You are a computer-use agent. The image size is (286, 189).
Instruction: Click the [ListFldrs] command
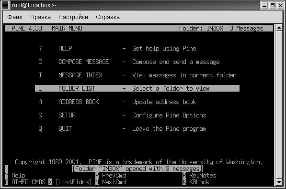point(74,182)
